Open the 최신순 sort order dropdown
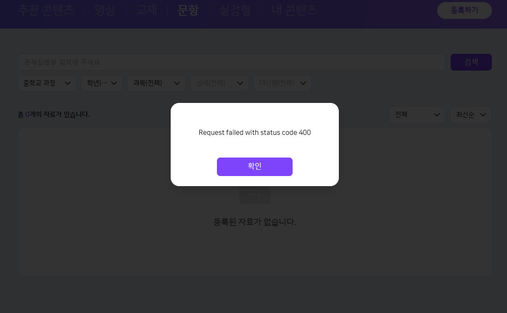The height and width of the screenshot is (313, 507). point(470,115)
